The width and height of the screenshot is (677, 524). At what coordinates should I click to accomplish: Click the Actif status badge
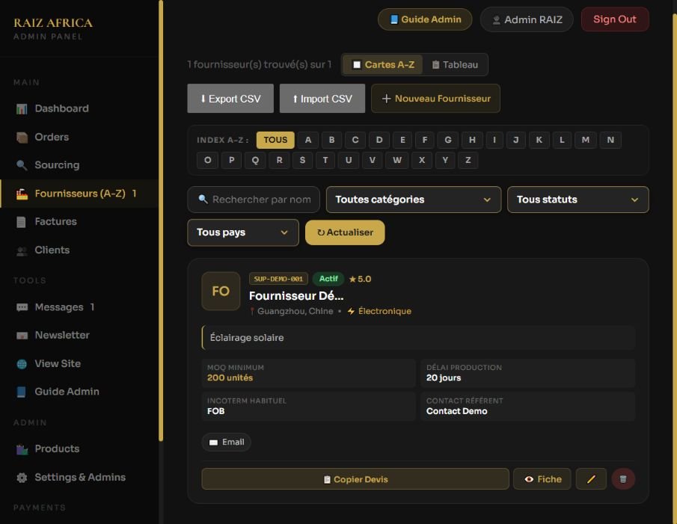328,279
